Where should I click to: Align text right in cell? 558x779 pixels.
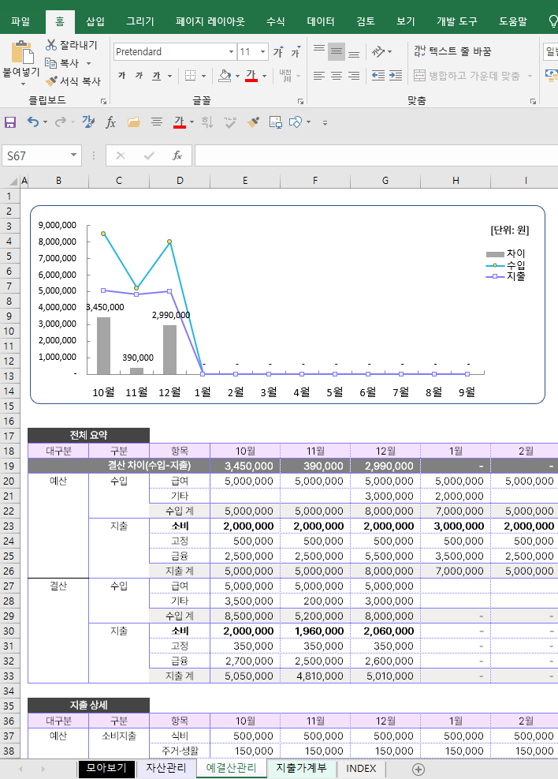354,76
